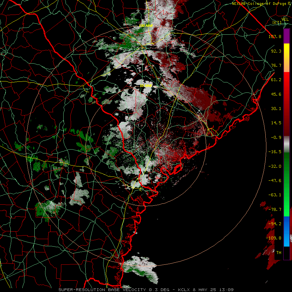Click the -63.1 velocity scale value
Image resolution: width=292 pixels, height=292 pixels.
(275, 195)
